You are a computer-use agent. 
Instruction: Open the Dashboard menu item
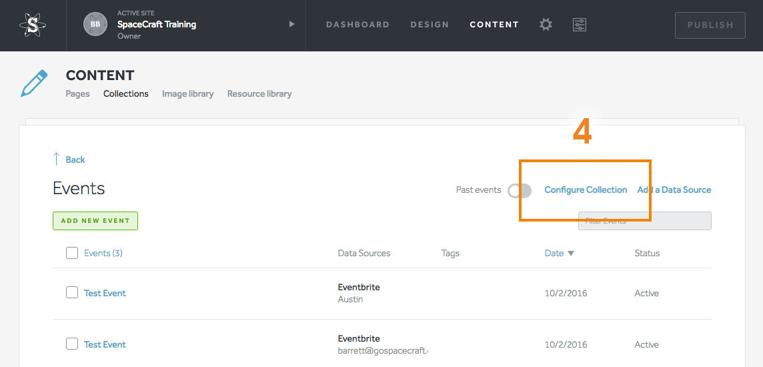[x=357, y=25]
